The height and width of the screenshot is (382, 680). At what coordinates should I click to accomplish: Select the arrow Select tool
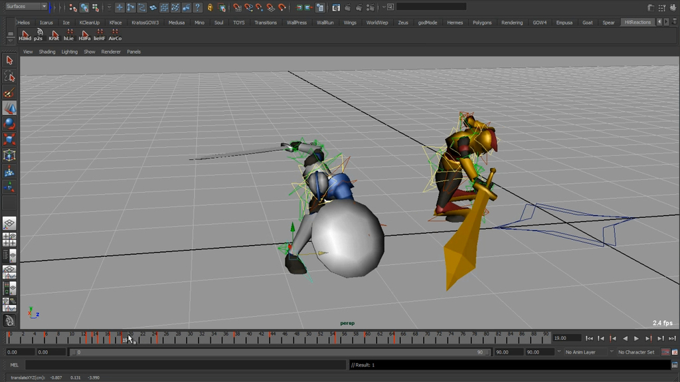click(x=9, y=60)
